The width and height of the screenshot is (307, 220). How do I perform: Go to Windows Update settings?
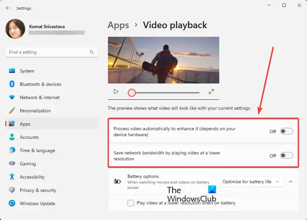(52, 203)
